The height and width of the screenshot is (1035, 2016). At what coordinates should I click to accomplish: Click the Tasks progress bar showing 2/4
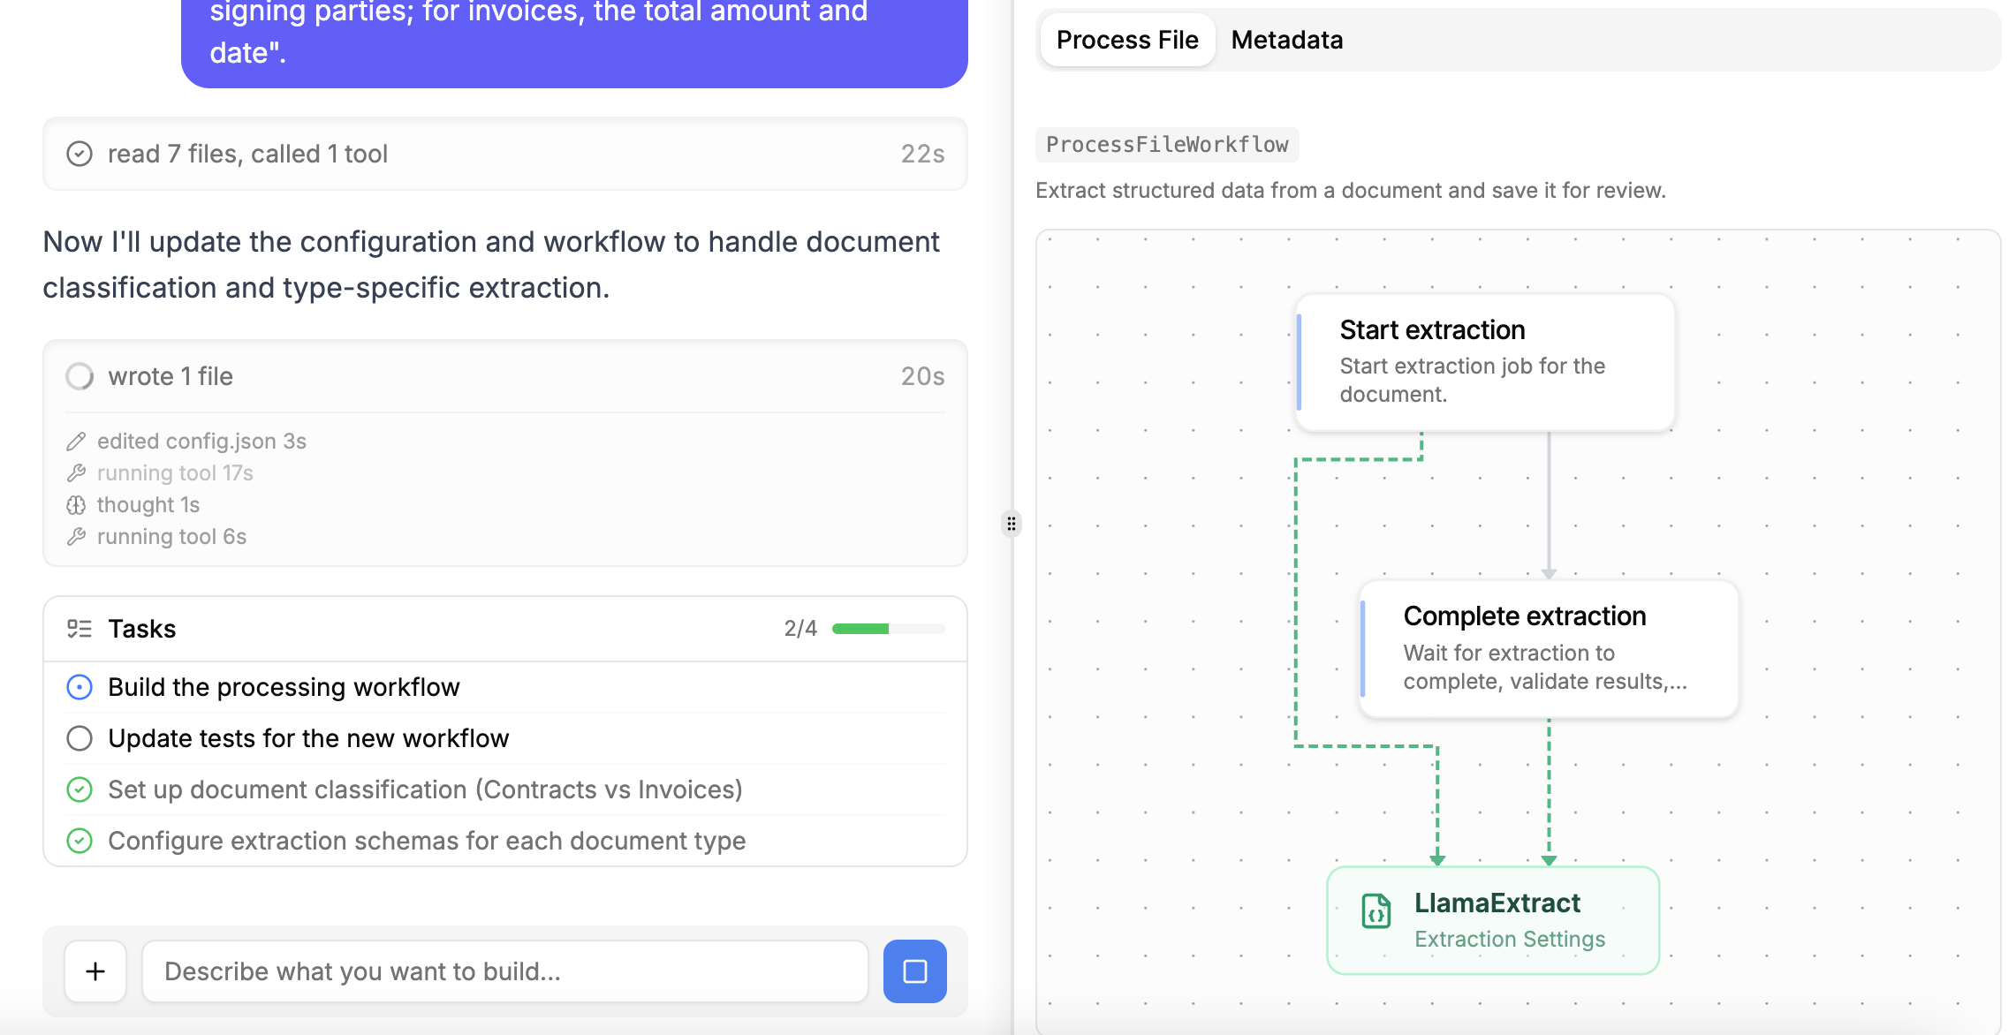(888, 629)
